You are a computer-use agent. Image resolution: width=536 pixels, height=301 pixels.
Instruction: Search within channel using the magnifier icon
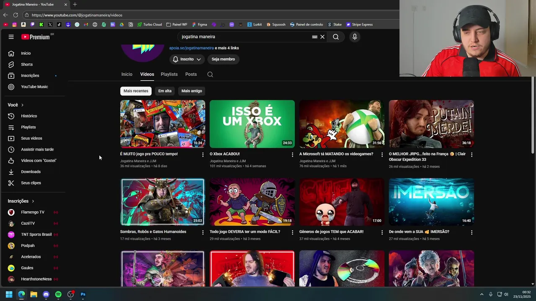tap(210, 74)
